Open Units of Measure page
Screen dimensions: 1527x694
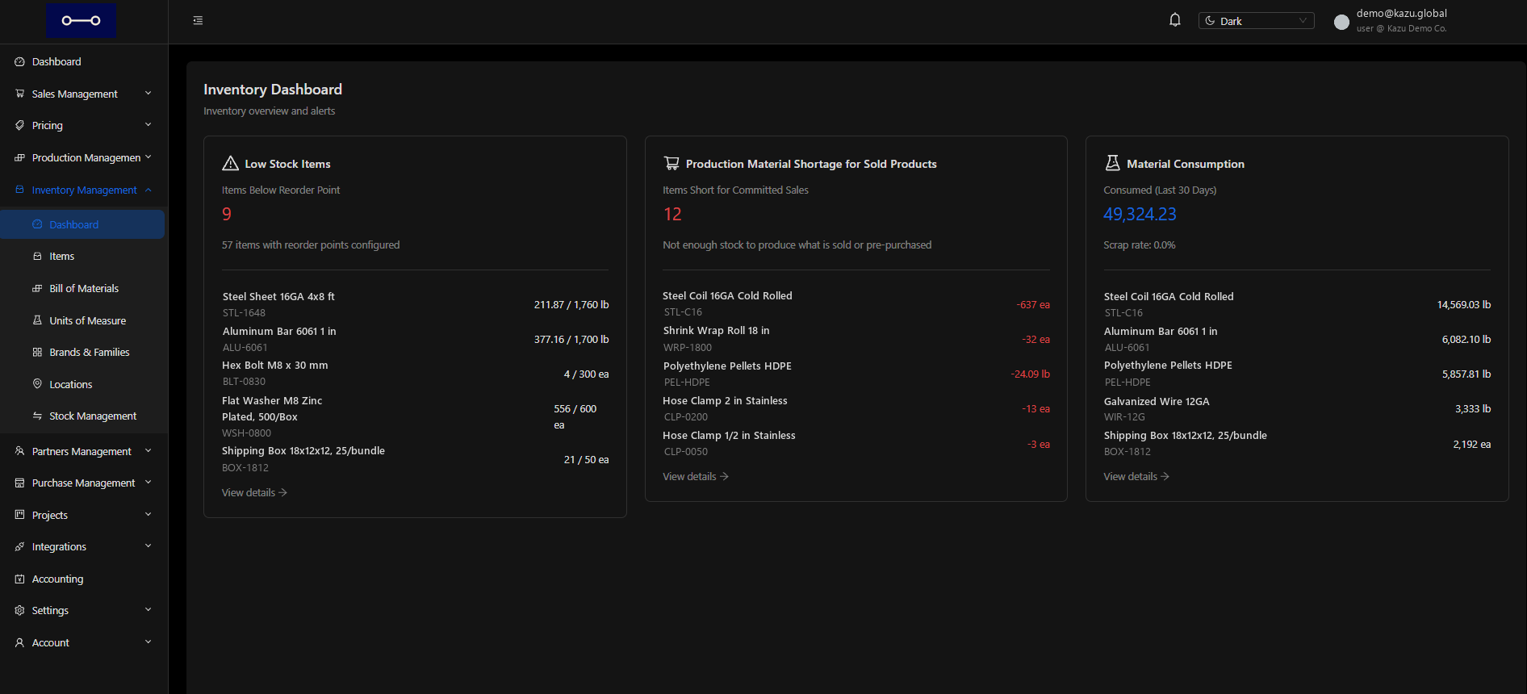click(84, 320)
